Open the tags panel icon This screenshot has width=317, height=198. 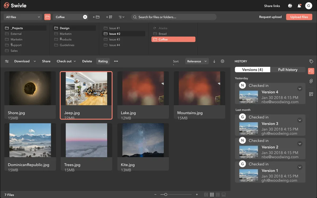(x=311, y=61)
